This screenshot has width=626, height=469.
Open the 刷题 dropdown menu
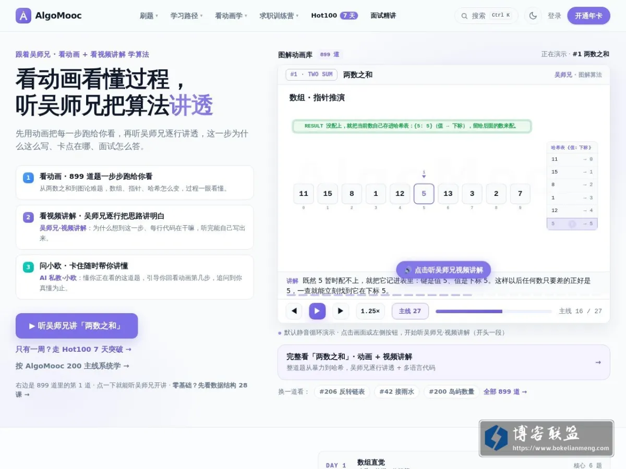149,16
